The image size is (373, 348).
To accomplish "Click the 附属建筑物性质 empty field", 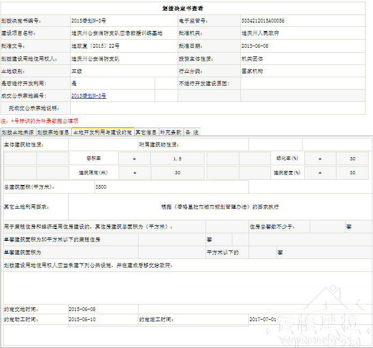I will [221, 145].
